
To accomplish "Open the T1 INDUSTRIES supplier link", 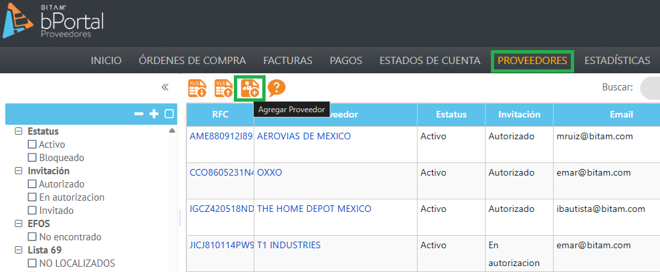I will click(289, 245).
